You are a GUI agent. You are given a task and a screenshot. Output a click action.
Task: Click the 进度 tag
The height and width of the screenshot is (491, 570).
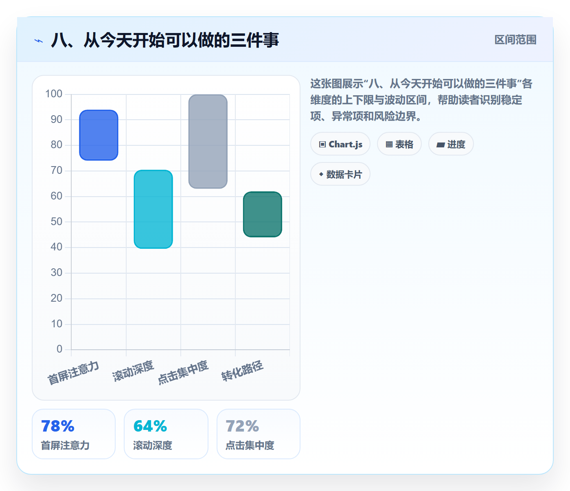451,144
